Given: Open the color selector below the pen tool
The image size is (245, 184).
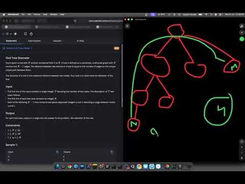Looking at the screenshot, I should 241,33.
